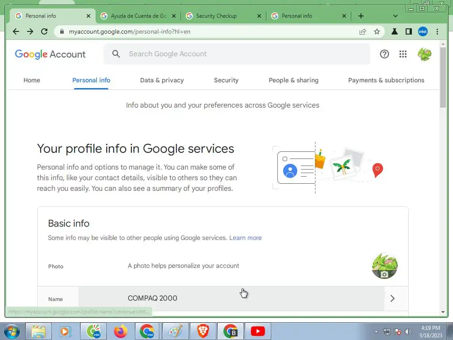The height and width of the screenshot is (340, 453).
Task: Click the scrollbar down arrow
Action: tap(443, 312)
